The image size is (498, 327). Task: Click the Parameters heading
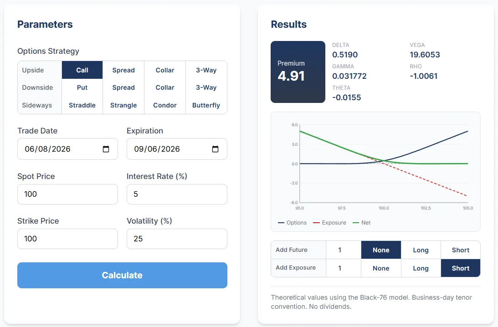tap(45, 25)
